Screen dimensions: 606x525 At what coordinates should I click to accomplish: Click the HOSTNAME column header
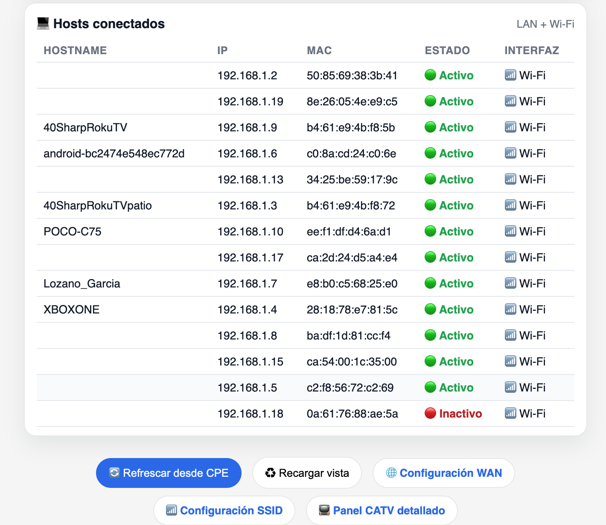click(75, 50)
